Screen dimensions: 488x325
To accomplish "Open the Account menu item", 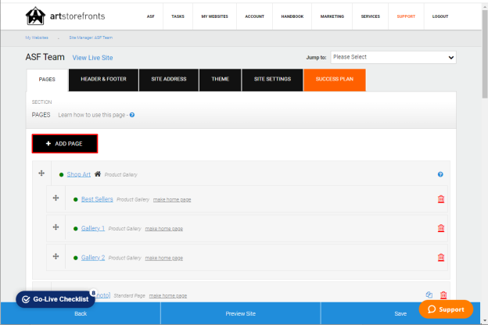I will click(255, 16).
